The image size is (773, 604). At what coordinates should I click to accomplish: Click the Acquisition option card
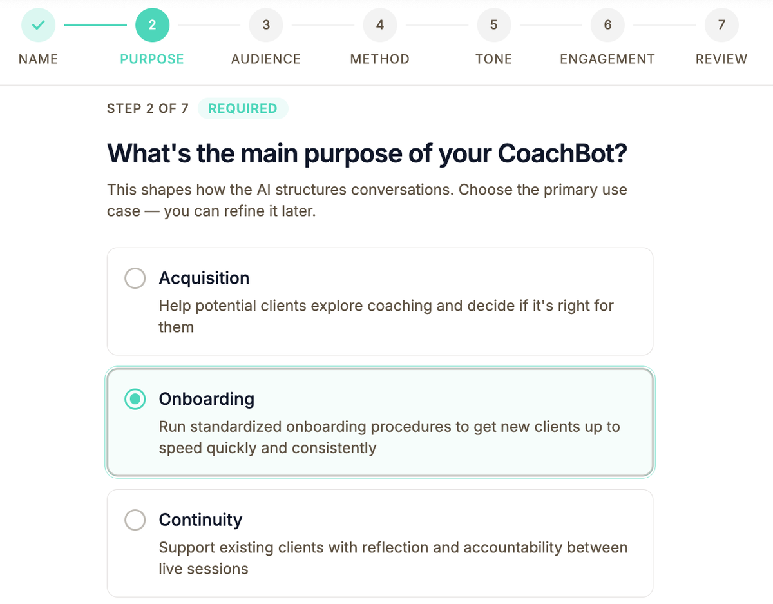click(380, 301)
